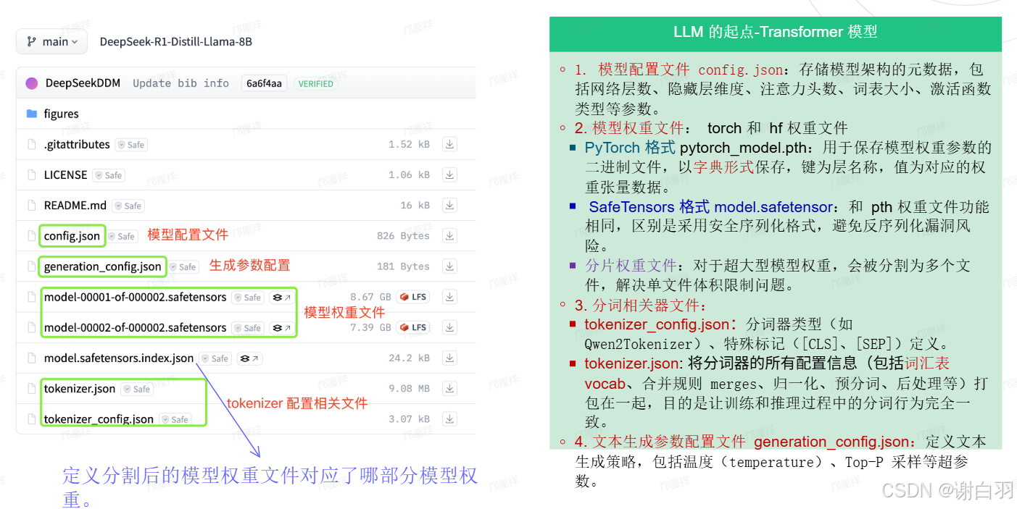1017x509 pixels.
Task: Download model-00002-of-000002.safetensors
Action: click(x=450, y=327)
